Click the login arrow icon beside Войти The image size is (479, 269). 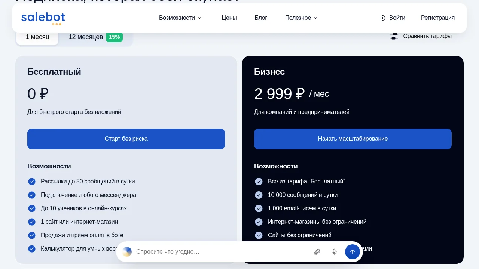click(x=382, y=18)
